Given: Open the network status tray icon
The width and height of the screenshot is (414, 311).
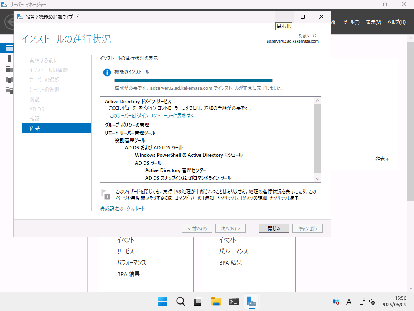Looking at the screenshot, I should click(361, 301).
